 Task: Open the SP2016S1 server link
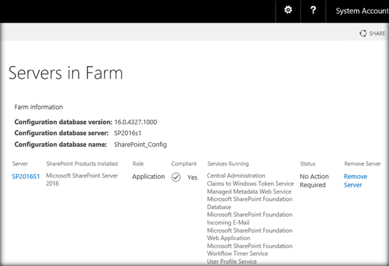click(26, 176)
